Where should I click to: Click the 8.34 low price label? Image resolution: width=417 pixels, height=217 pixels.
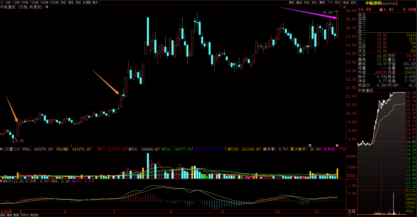[19, 141]
